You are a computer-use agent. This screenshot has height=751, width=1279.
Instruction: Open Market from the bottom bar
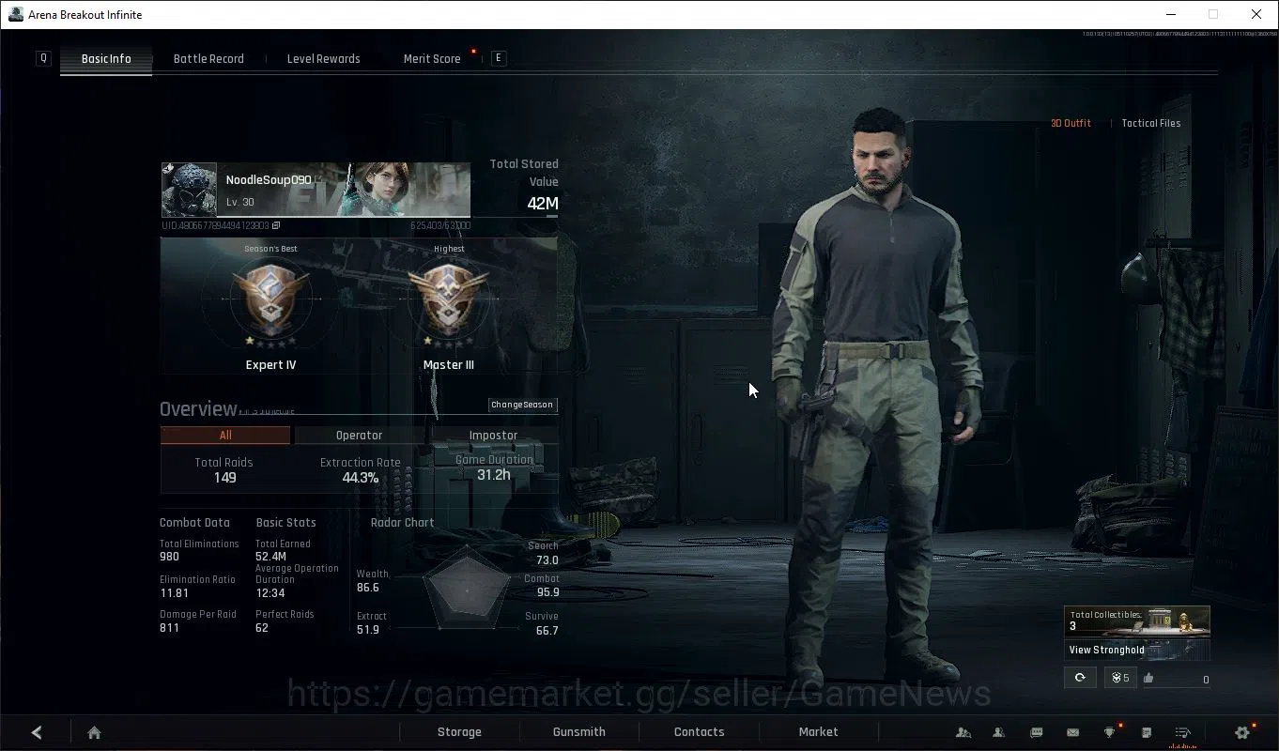pyautogui.click(x=818, y=732)
